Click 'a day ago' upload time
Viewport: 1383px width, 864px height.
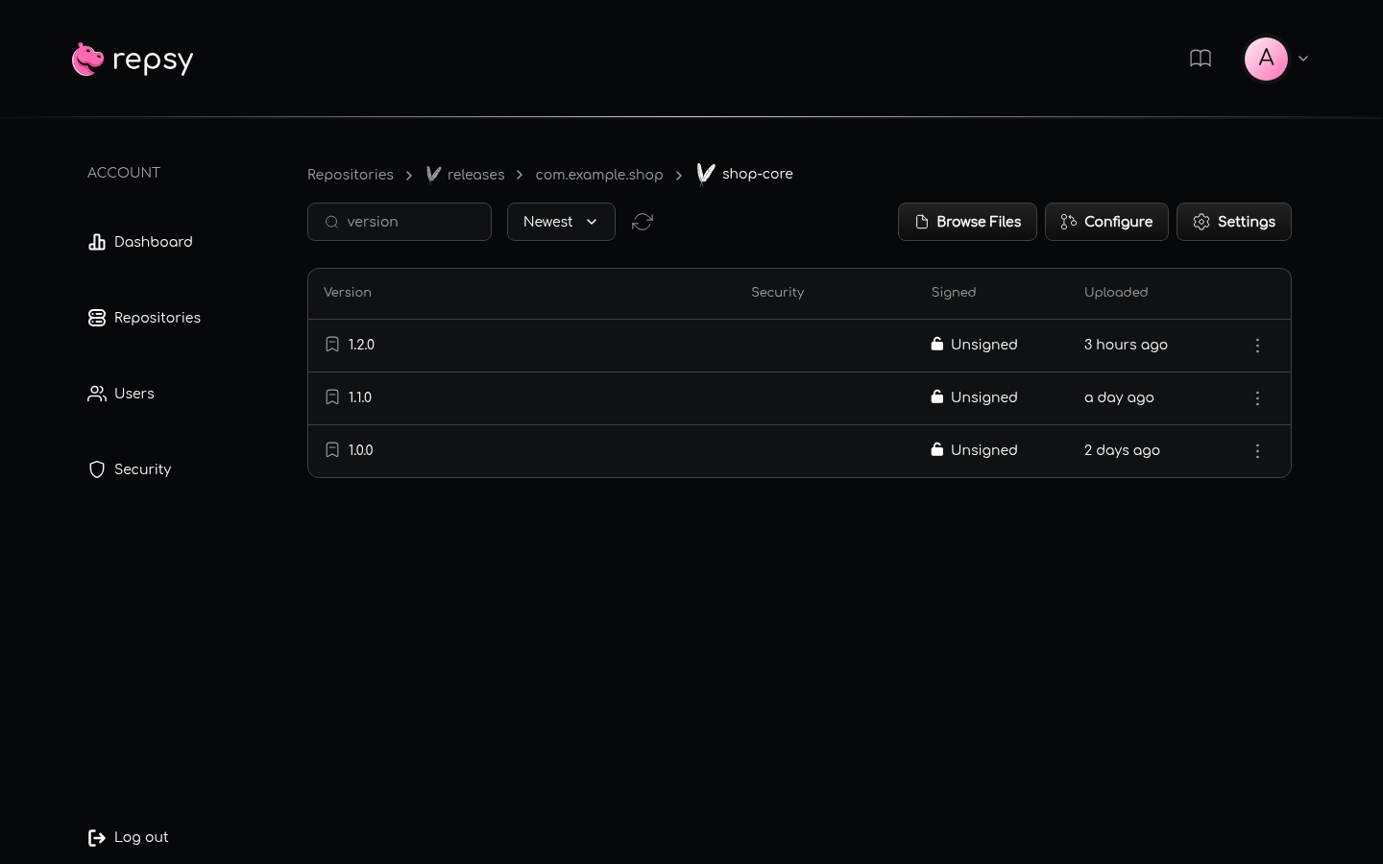coord(1119,397)
